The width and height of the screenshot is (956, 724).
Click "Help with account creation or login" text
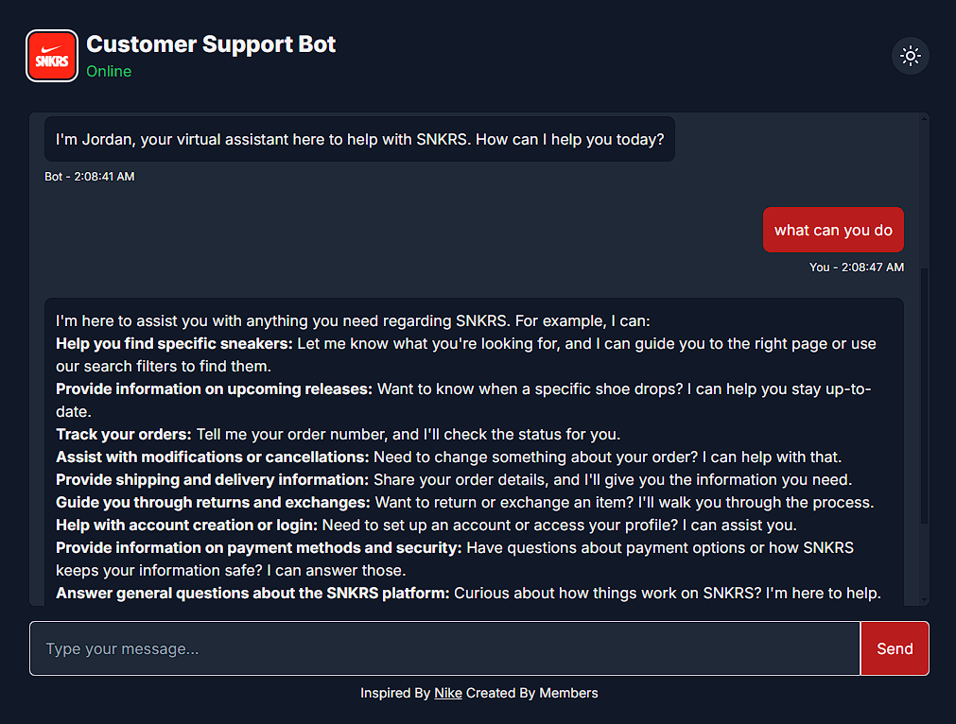coord(188,525)
